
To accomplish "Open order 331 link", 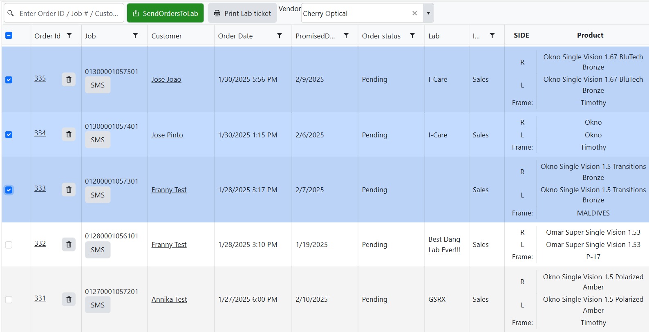I will (x=40, y=298).
